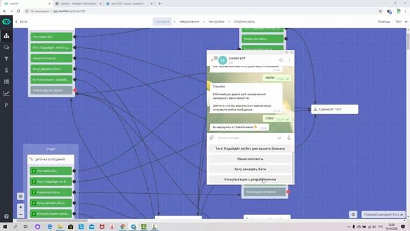Open the scenario structure sidebar icon
Viewport: 410px width, 231px height.
(x=6, y=36)
